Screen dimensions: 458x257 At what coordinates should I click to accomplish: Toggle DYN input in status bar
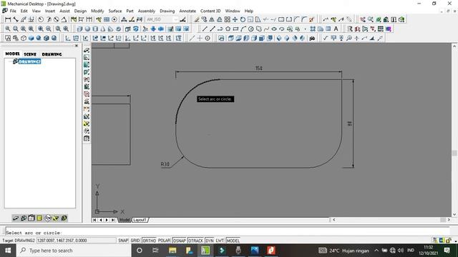click(x=210, y=241)
